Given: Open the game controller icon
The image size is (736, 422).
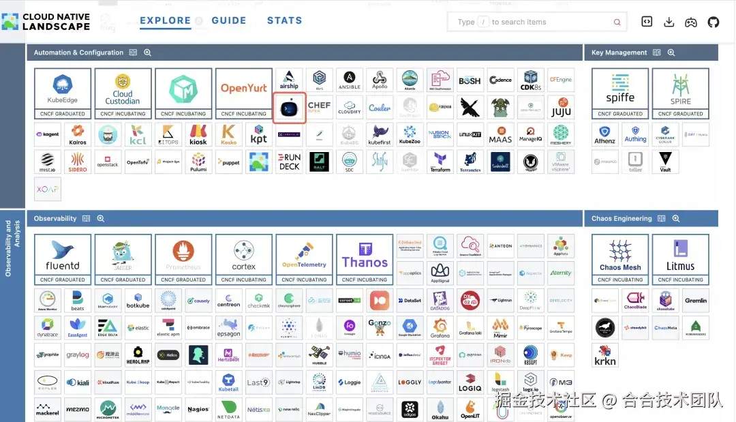Looking at the screenshot, I should pos(691,22).
